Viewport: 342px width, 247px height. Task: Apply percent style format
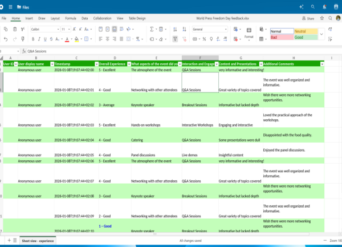(204, 39)
